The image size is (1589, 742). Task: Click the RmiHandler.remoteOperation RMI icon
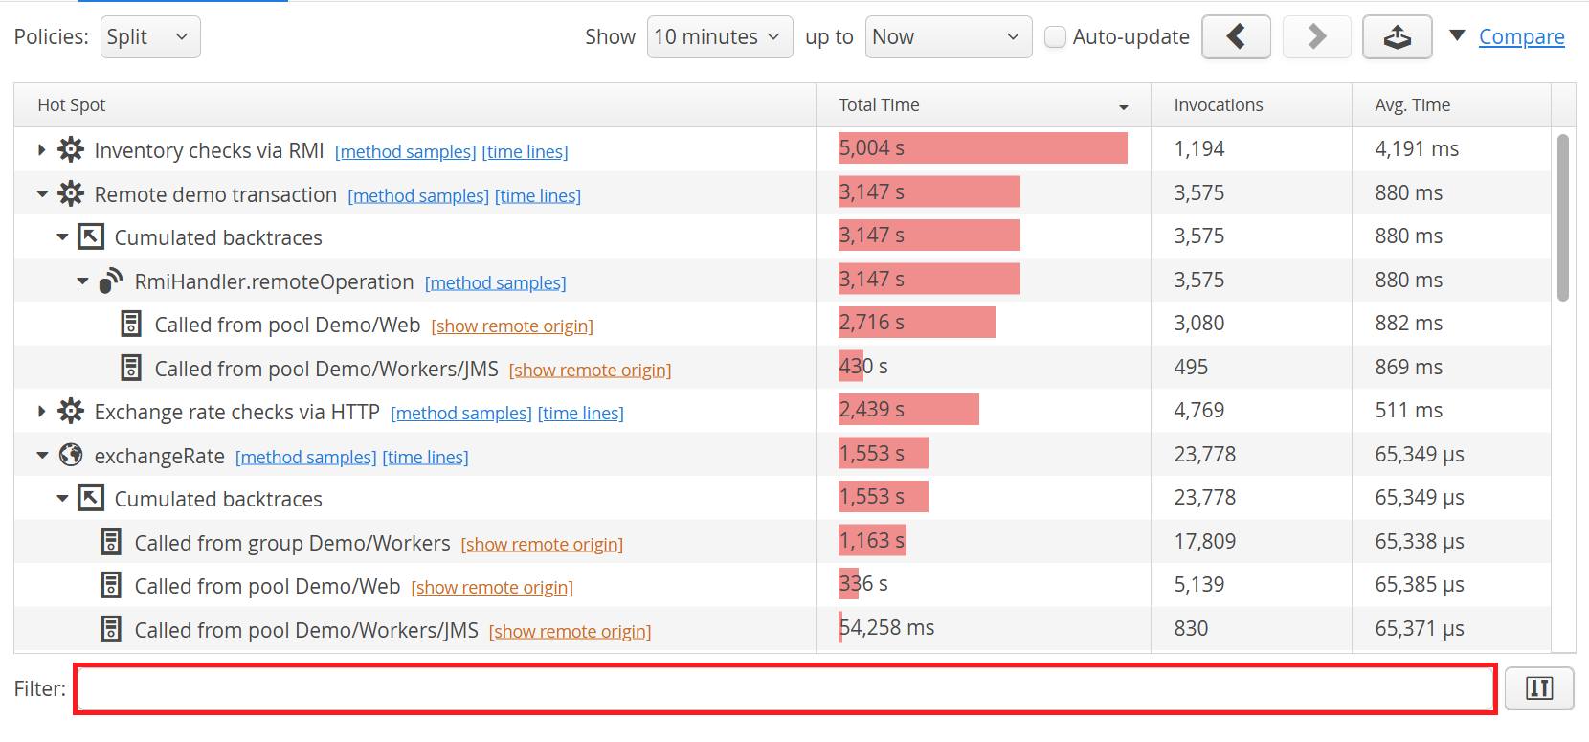(x=111, y=281)
